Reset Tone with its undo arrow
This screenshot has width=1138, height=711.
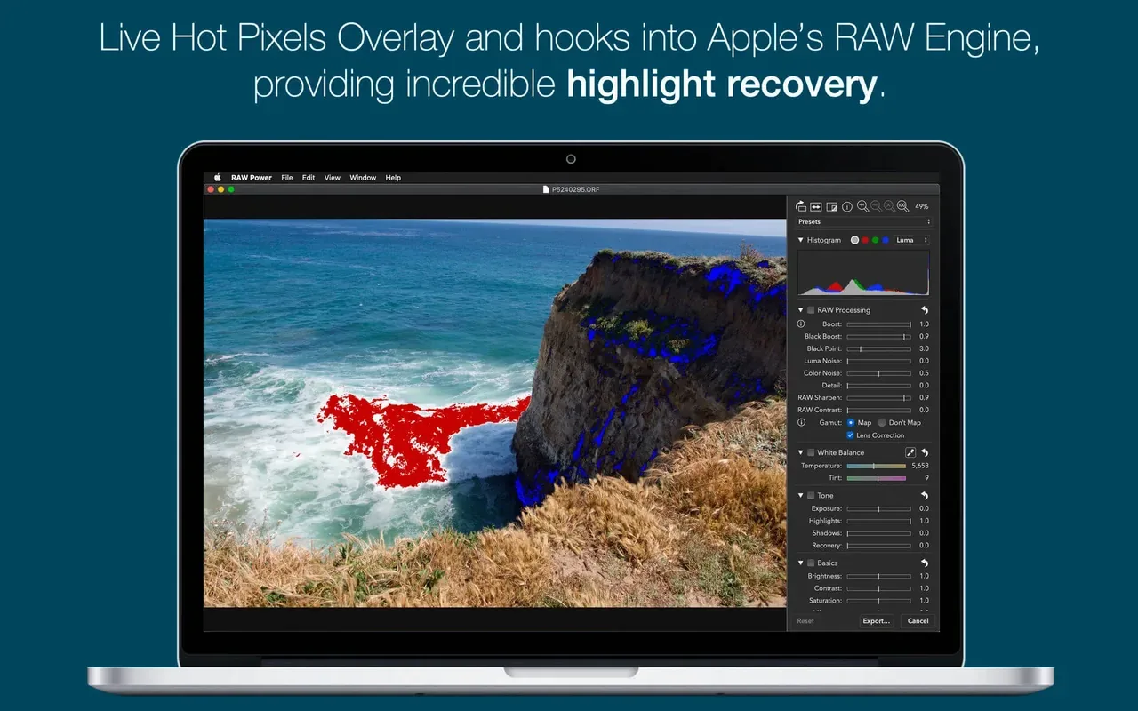[924, 495]
